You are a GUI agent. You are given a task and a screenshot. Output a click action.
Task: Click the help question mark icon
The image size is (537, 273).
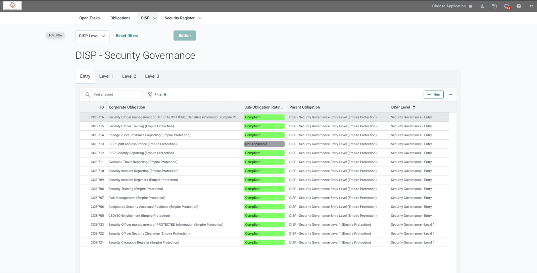tap(519, 6)
